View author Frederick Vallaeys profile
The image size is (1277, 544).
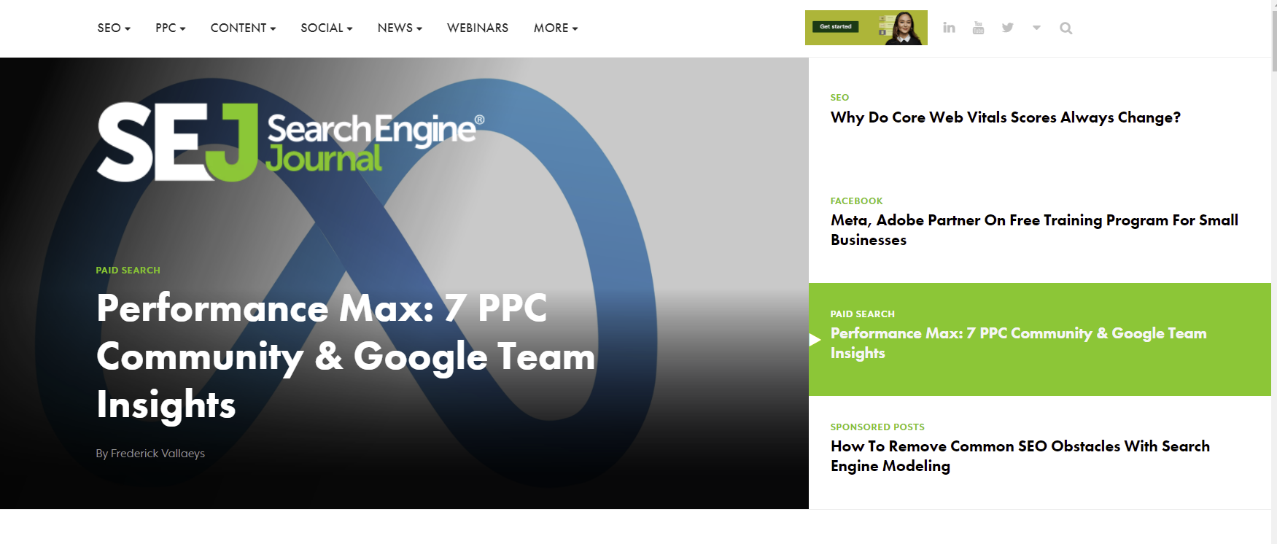click(x=158, y=453)
